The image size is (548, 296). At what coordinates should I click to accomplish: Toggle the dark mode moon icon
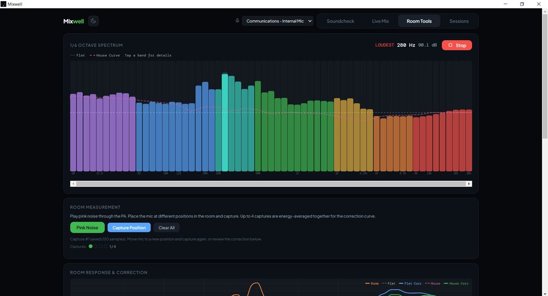pos(93,21)
